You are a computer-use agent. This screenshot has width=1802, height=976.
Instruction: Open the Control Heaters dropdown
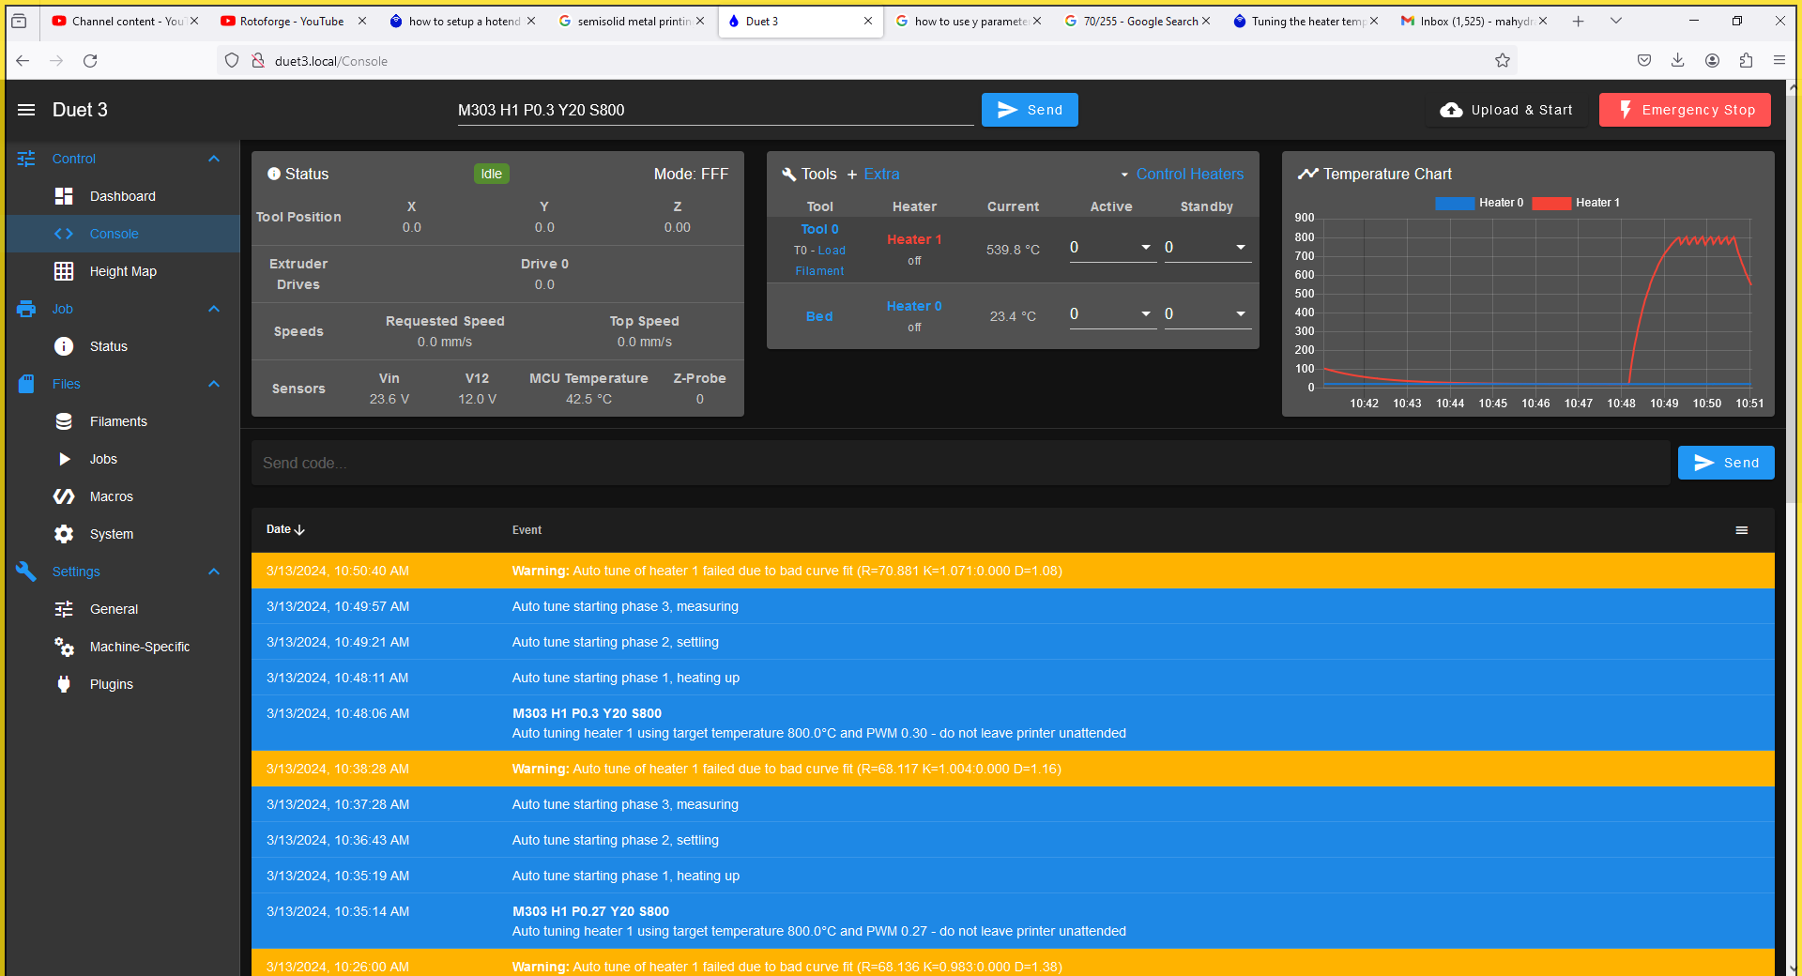tap(1182, 174)
